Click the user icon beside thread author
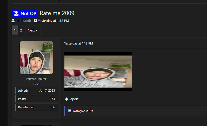The image size is (207, 126). coord(13,21)
